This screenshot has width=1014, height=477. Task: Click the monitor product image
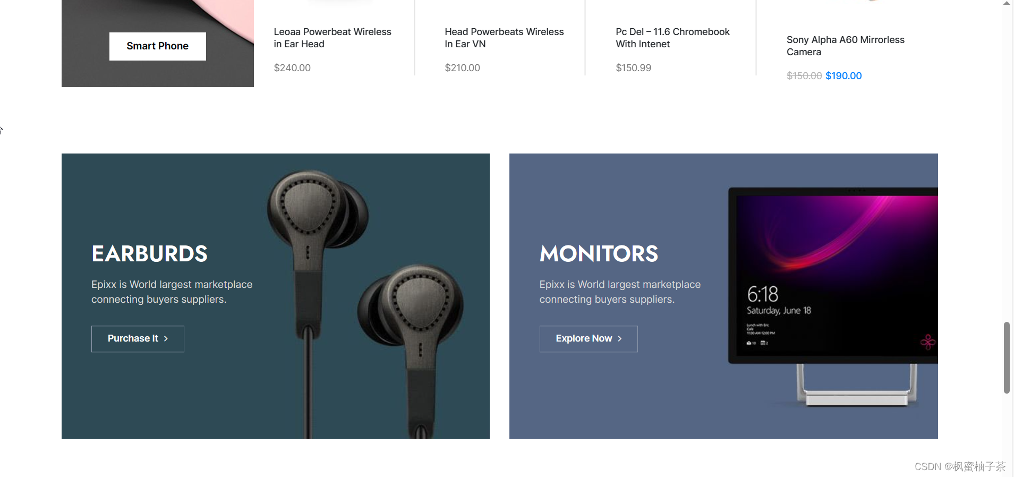[833, 297]
